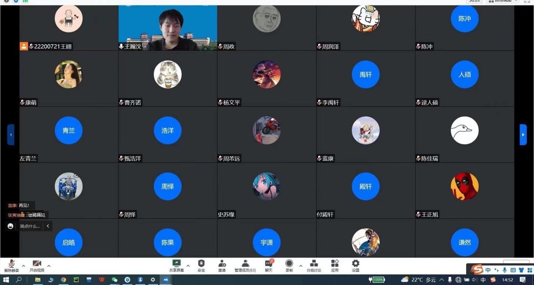534x285 pixels.
Task: Go to next page of participants
Action: coord(523,135)
